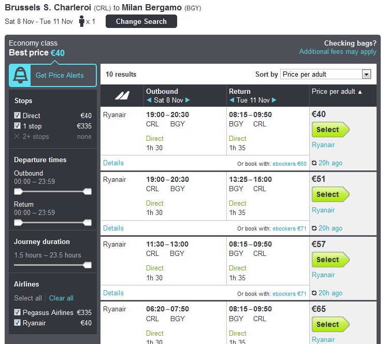Go to previous outbound date arrow
This screenshot has height=344, width=389.
149,101
